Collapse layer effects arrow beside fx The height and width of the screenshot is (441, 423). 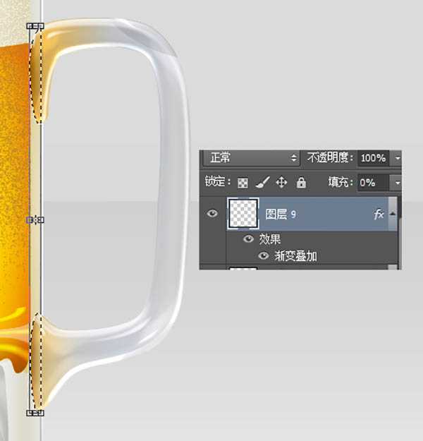[x=393, y=214]
